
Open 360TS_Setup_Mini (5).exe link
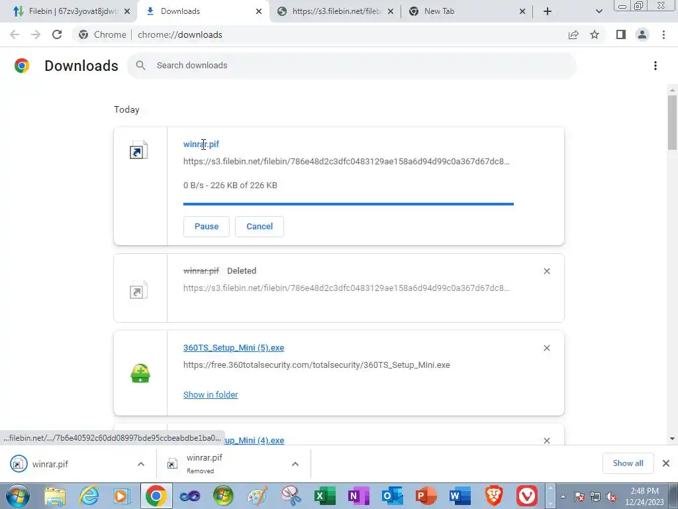(x=234, y=347)
